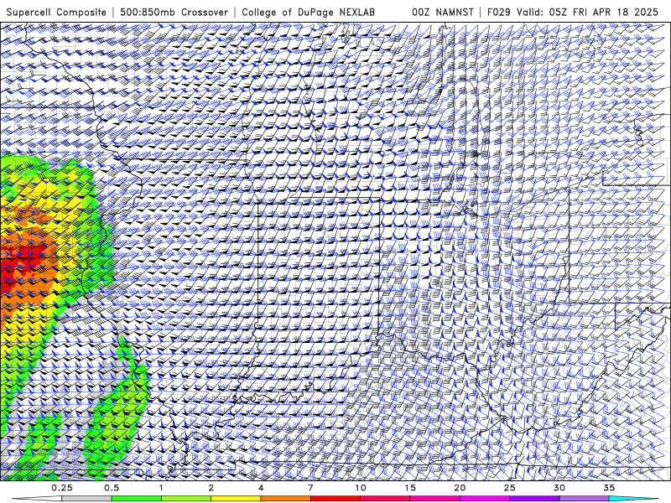
Task: Select the crimson 10–15 colorbar segment
Action: click(385, 499)
